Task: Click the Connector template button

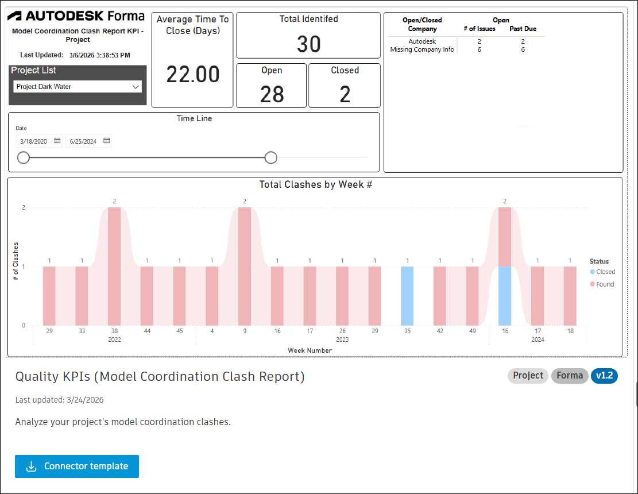Action: 77,466
